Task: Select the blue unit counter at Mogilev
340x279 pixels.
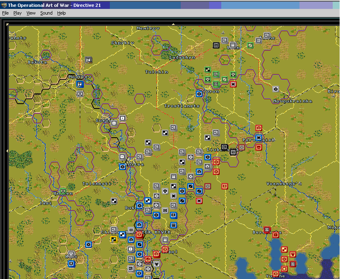Action: [x=80, y=84]
